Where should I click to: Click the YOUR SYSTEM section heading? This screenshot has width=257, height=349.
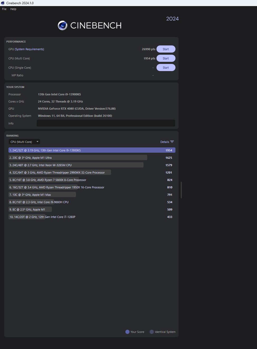15,87
